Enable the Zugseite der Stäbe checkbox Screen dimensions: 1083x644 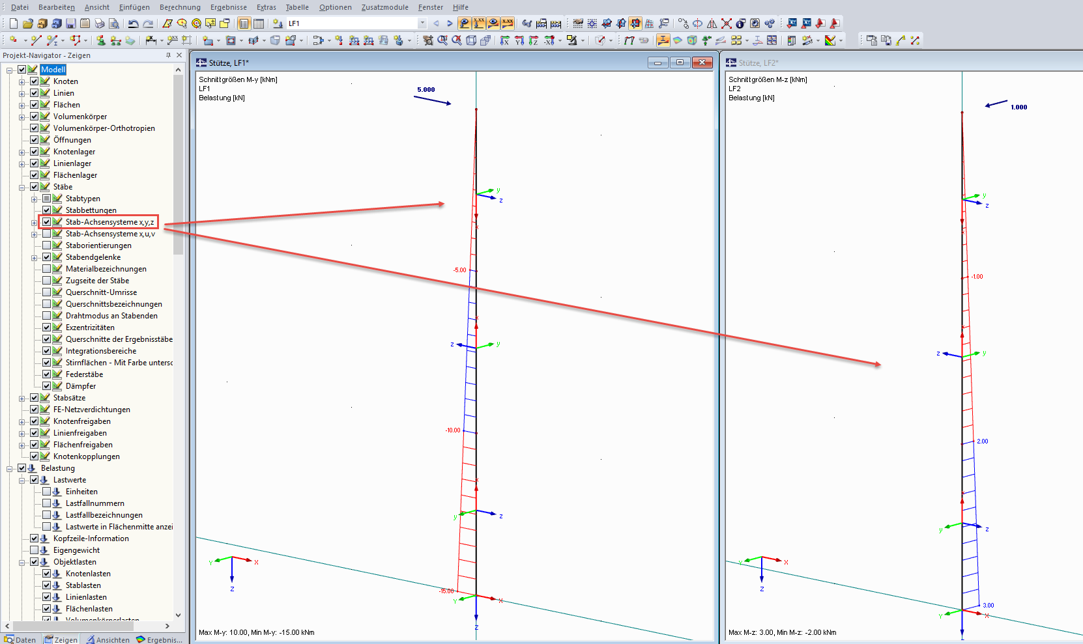pyautogui.click(x=47, y=281)
